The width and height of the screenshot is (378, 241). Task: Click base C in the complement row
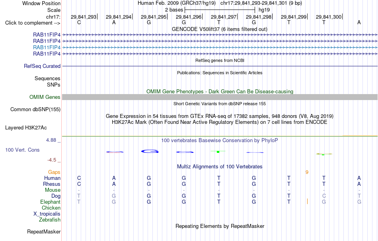pyautogui.click(x=79, y=23)
